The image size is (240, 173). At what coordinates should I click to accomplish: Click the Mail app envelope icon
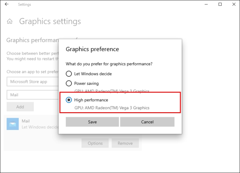[13, 124]
